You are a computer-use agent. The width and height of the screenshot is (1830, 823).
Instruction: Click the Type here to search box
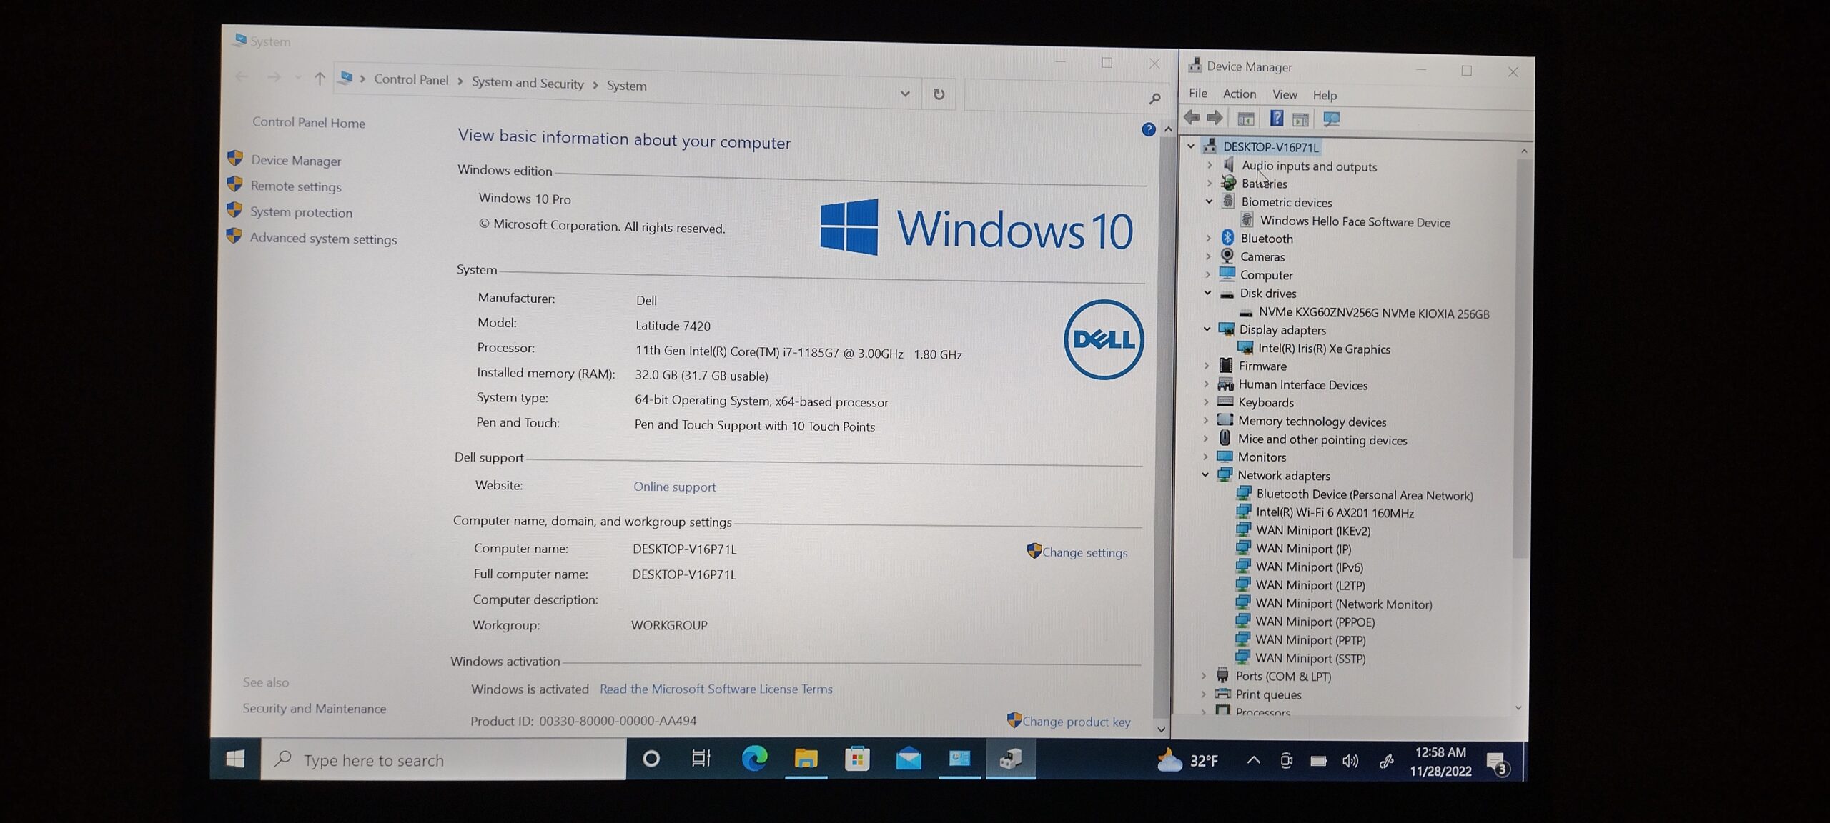[443, 759]
